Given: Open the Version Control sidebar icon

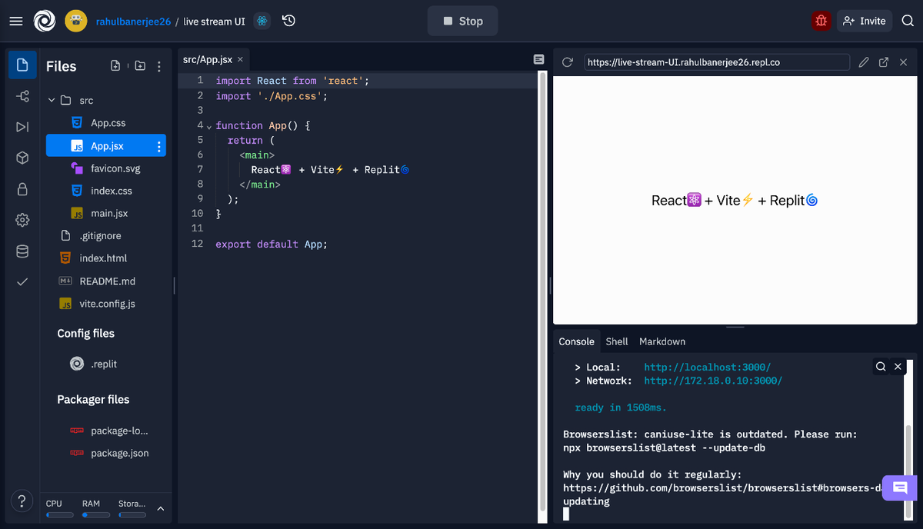Looking at the screenshot, I should click(x=22, y=95).
